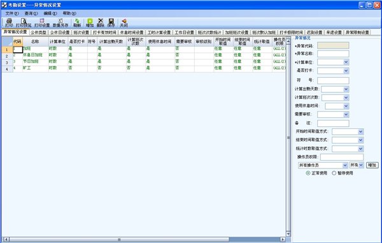
Task: Select the 正常使用 radio button
Action: click(308, 173)
